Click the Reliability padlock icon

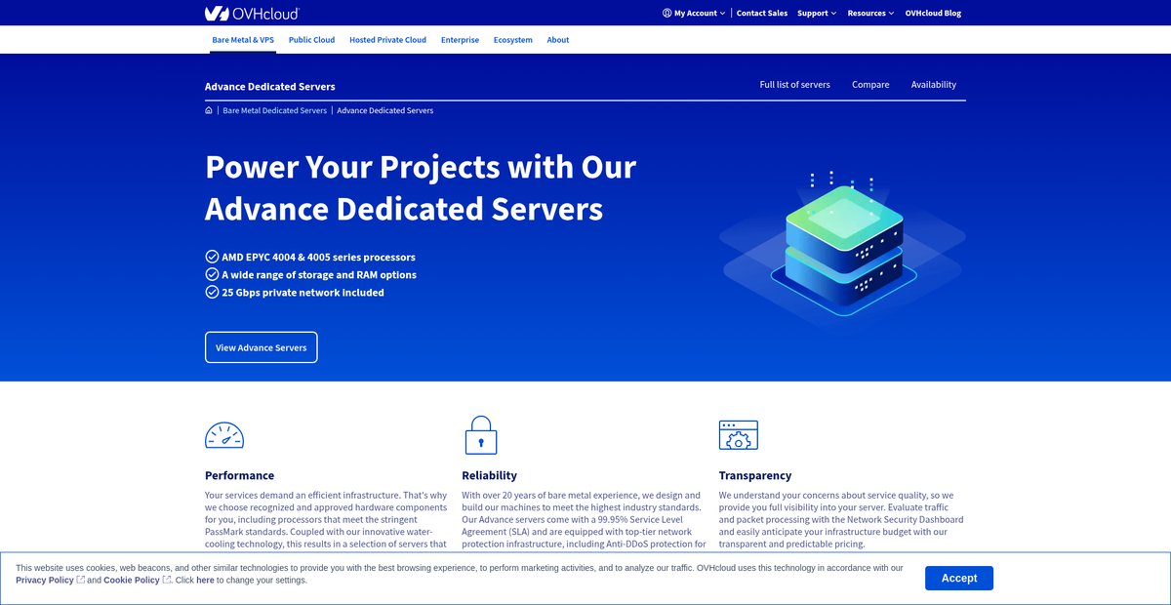(480, 435)
